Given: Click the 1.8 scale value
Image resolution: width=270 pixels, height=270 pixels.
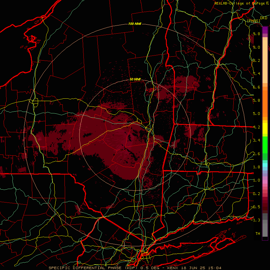Looking at the screenshot, I should [x=256, y=167].
